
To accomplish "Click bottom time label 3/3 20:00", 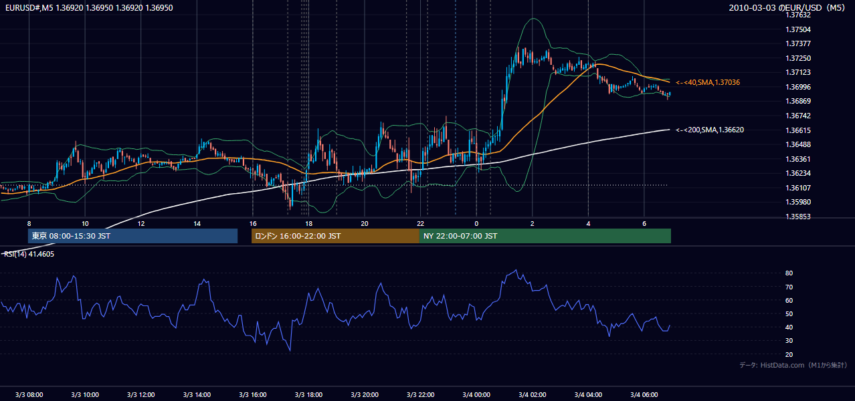I will pyautogui.click(x=364, y=394).
